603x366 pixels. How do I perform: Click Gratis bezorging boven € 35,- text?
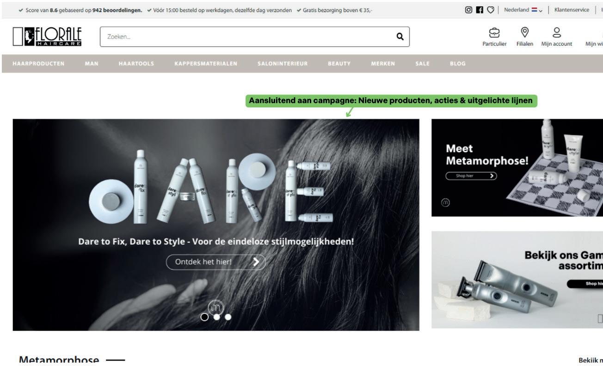point(337,10)
